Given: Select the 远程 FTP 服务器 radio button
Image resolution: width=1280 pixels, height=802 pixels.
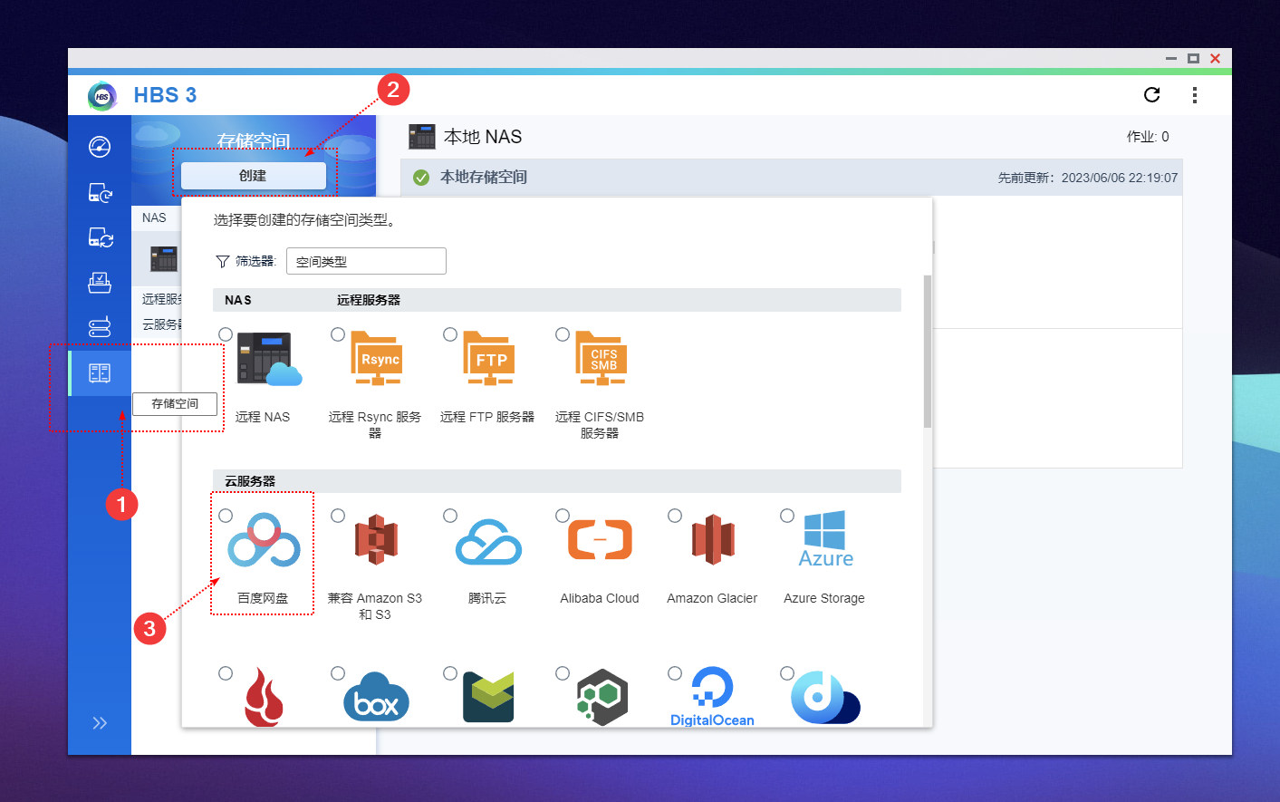Looking at the screenshot, I should tap(450, 334).
